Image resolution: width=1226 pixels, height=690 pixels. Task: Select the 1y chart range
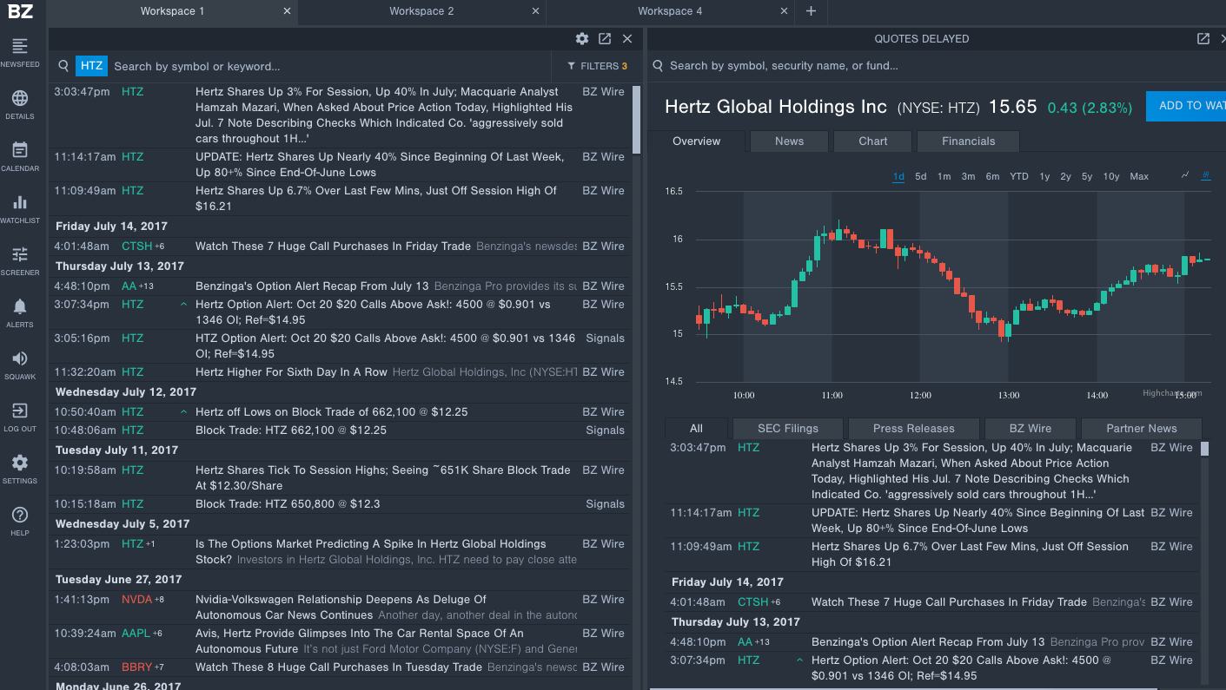[1044, 176]
